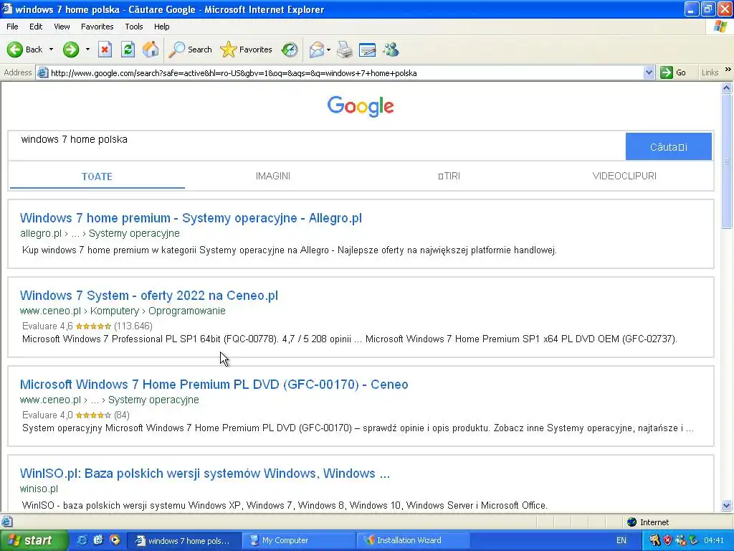Open the Home page icon
This screenshot has width=734, height=551.
coord(151,50)
